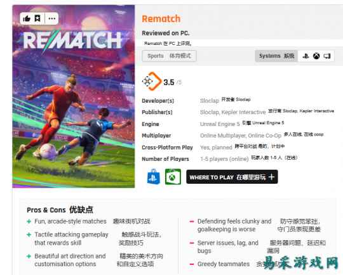Open the Sloclap, Kepler Interactive publisher link
Viewport: 343px width, 275px height.
coord(232,112)
